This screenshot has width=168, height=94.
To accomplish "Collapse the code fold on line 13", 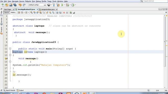I will point(10,55).
